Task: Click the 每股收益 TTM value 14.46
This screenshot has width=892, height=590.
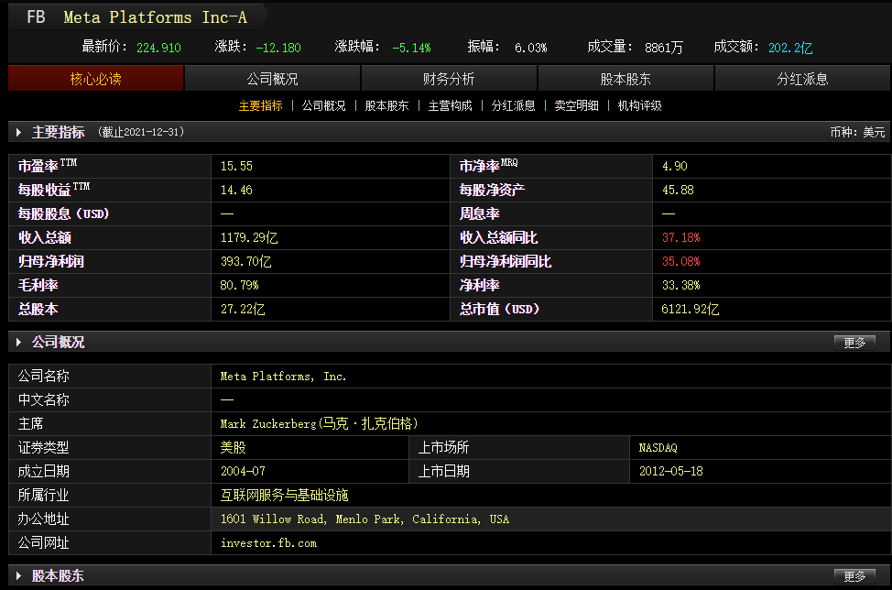Action: [236, 190]
